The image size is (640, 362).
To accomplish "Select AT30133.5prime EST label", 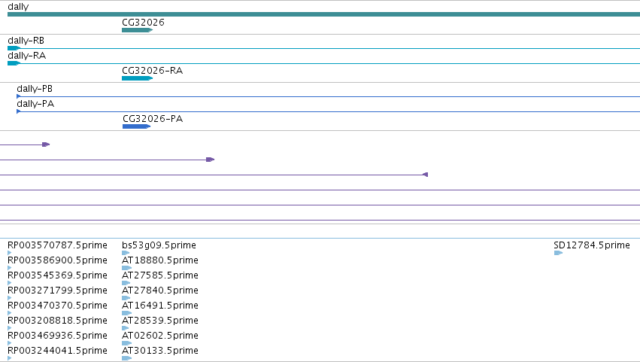I will 160,351.
